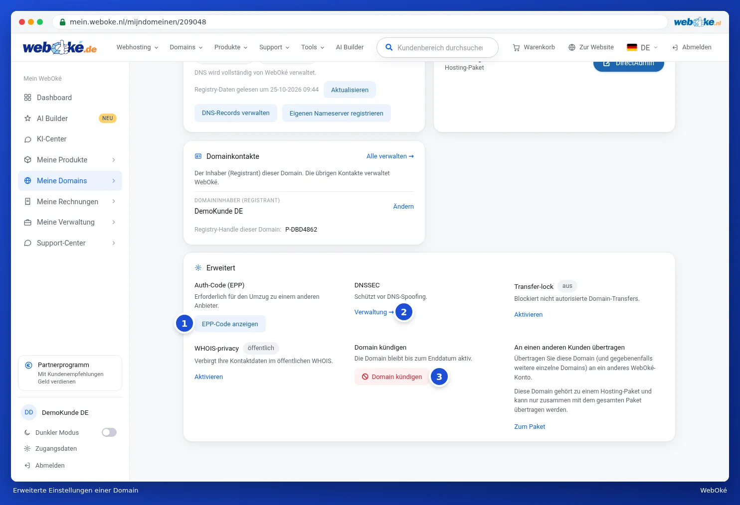740x505 pixels.
Task: Click the Support-Center speech bubble icon
Action: pyautogui.click(x=27, y=243)
